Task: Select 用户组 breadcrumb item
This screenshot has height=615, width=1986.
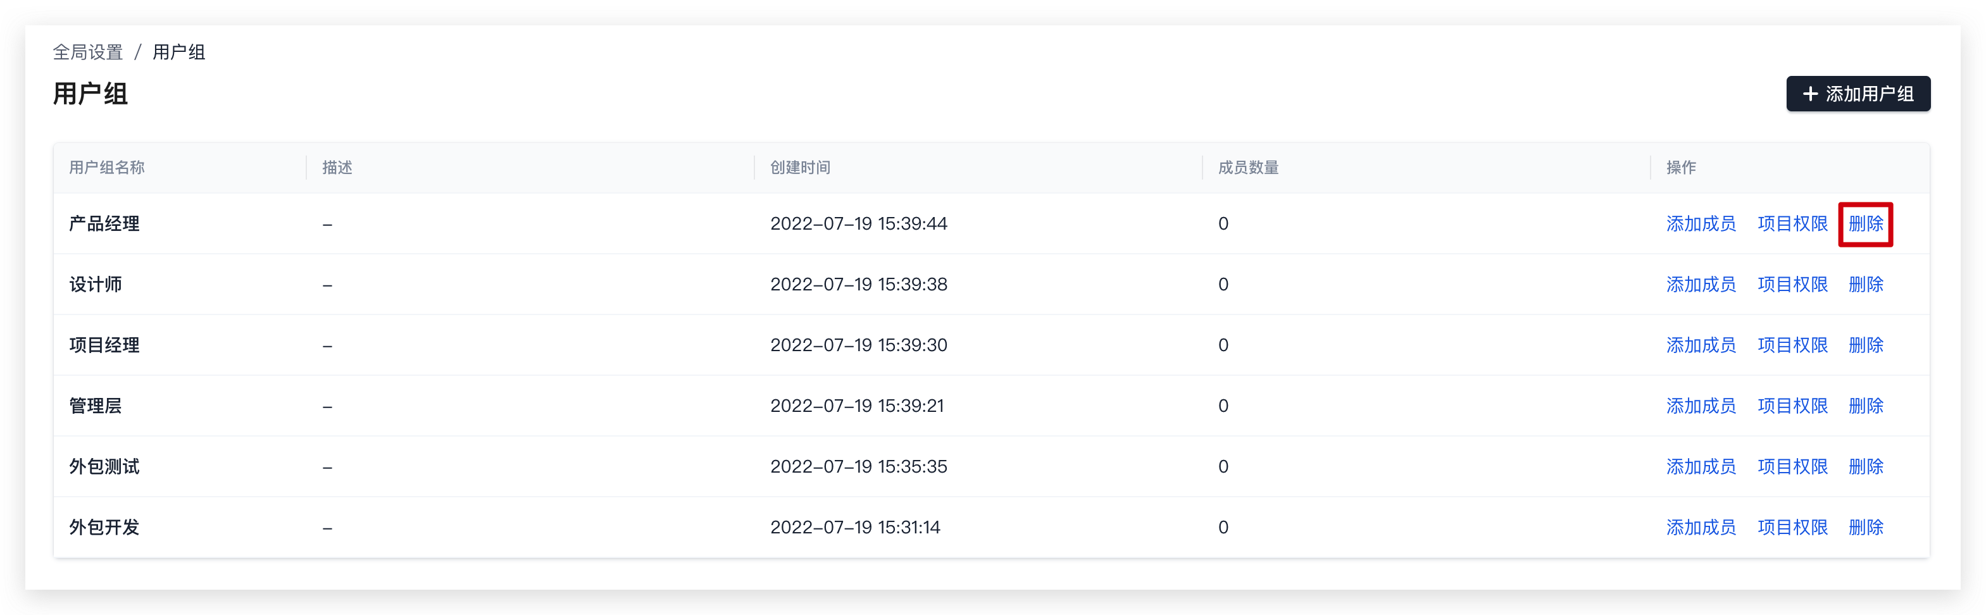Action: (x=179, y=53)
